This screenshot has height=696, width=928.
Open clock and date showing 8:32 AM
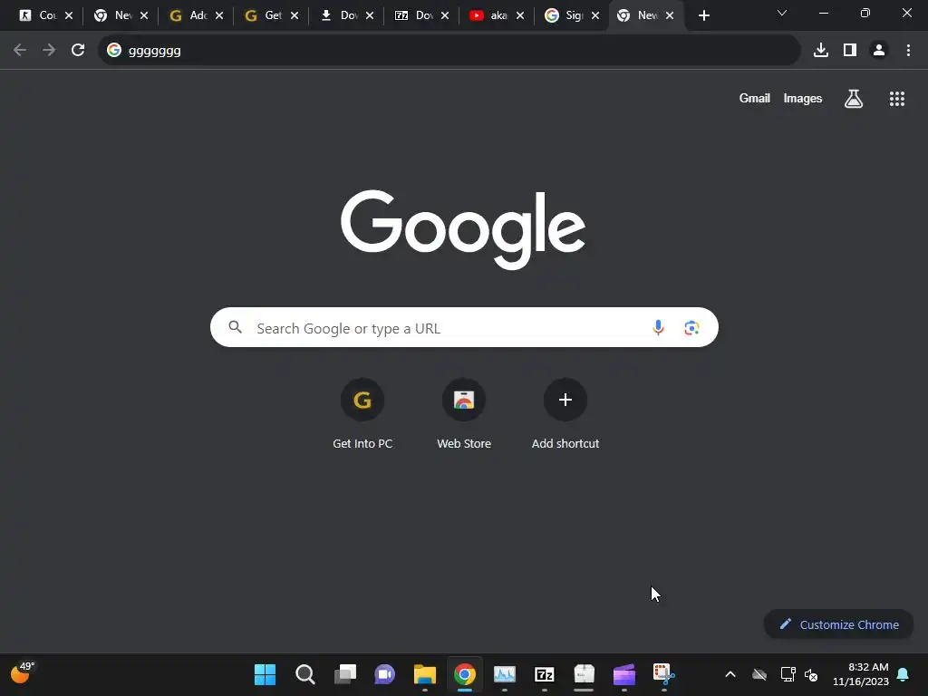(861, 674)
